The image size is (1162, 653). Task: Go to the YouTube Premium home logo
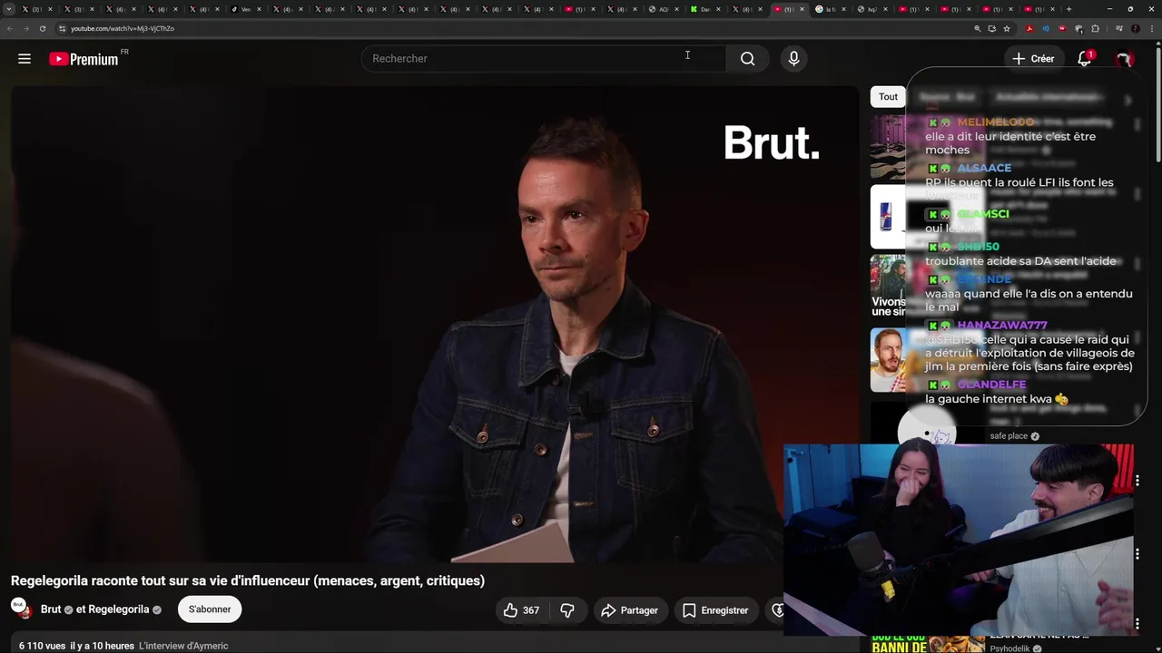(x=84, y=59)
